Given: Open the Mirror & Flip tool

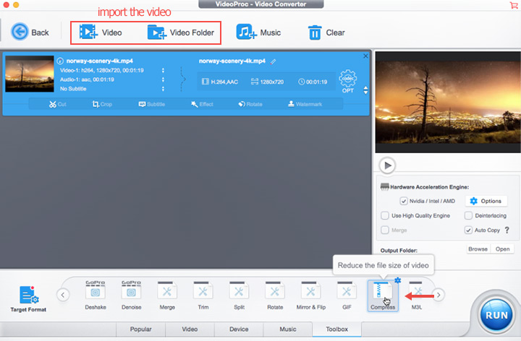Looking at the screenshot, I should point(310,291).
